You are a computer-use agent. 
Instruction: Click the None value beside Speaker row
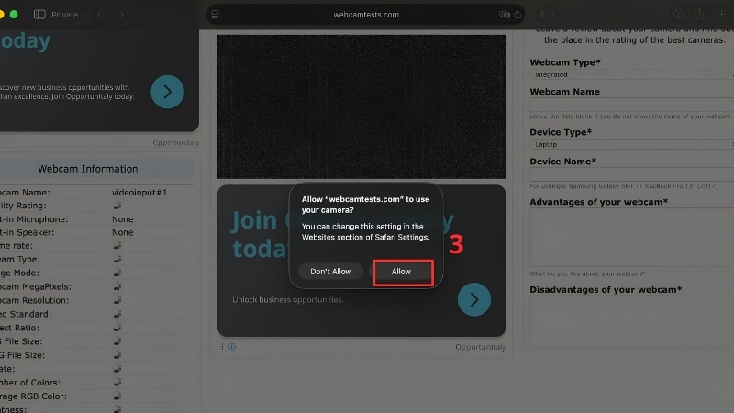(123, 232)
